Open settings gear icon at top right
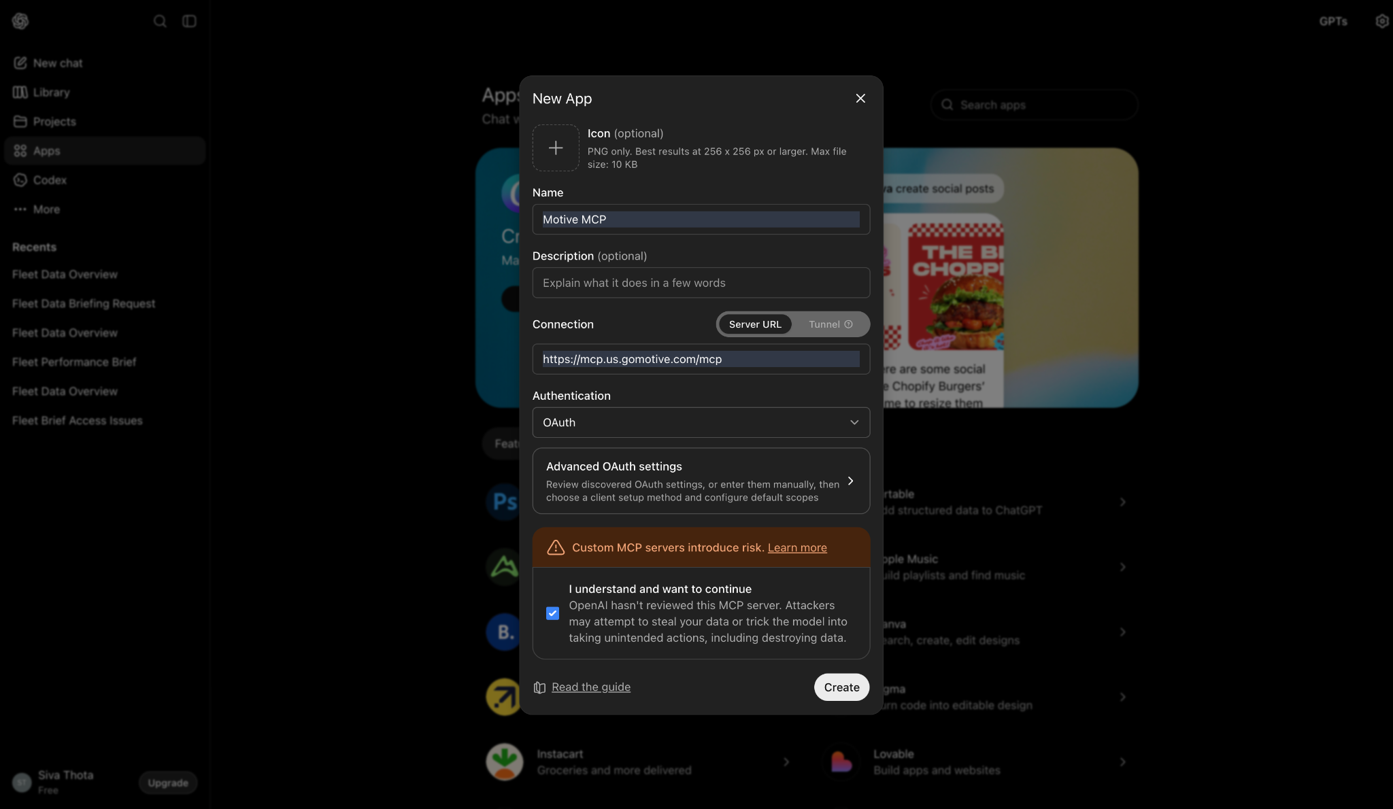The width and height of the screenshot is (1393, 809). pyautogui.click(x=1381, y=21)
